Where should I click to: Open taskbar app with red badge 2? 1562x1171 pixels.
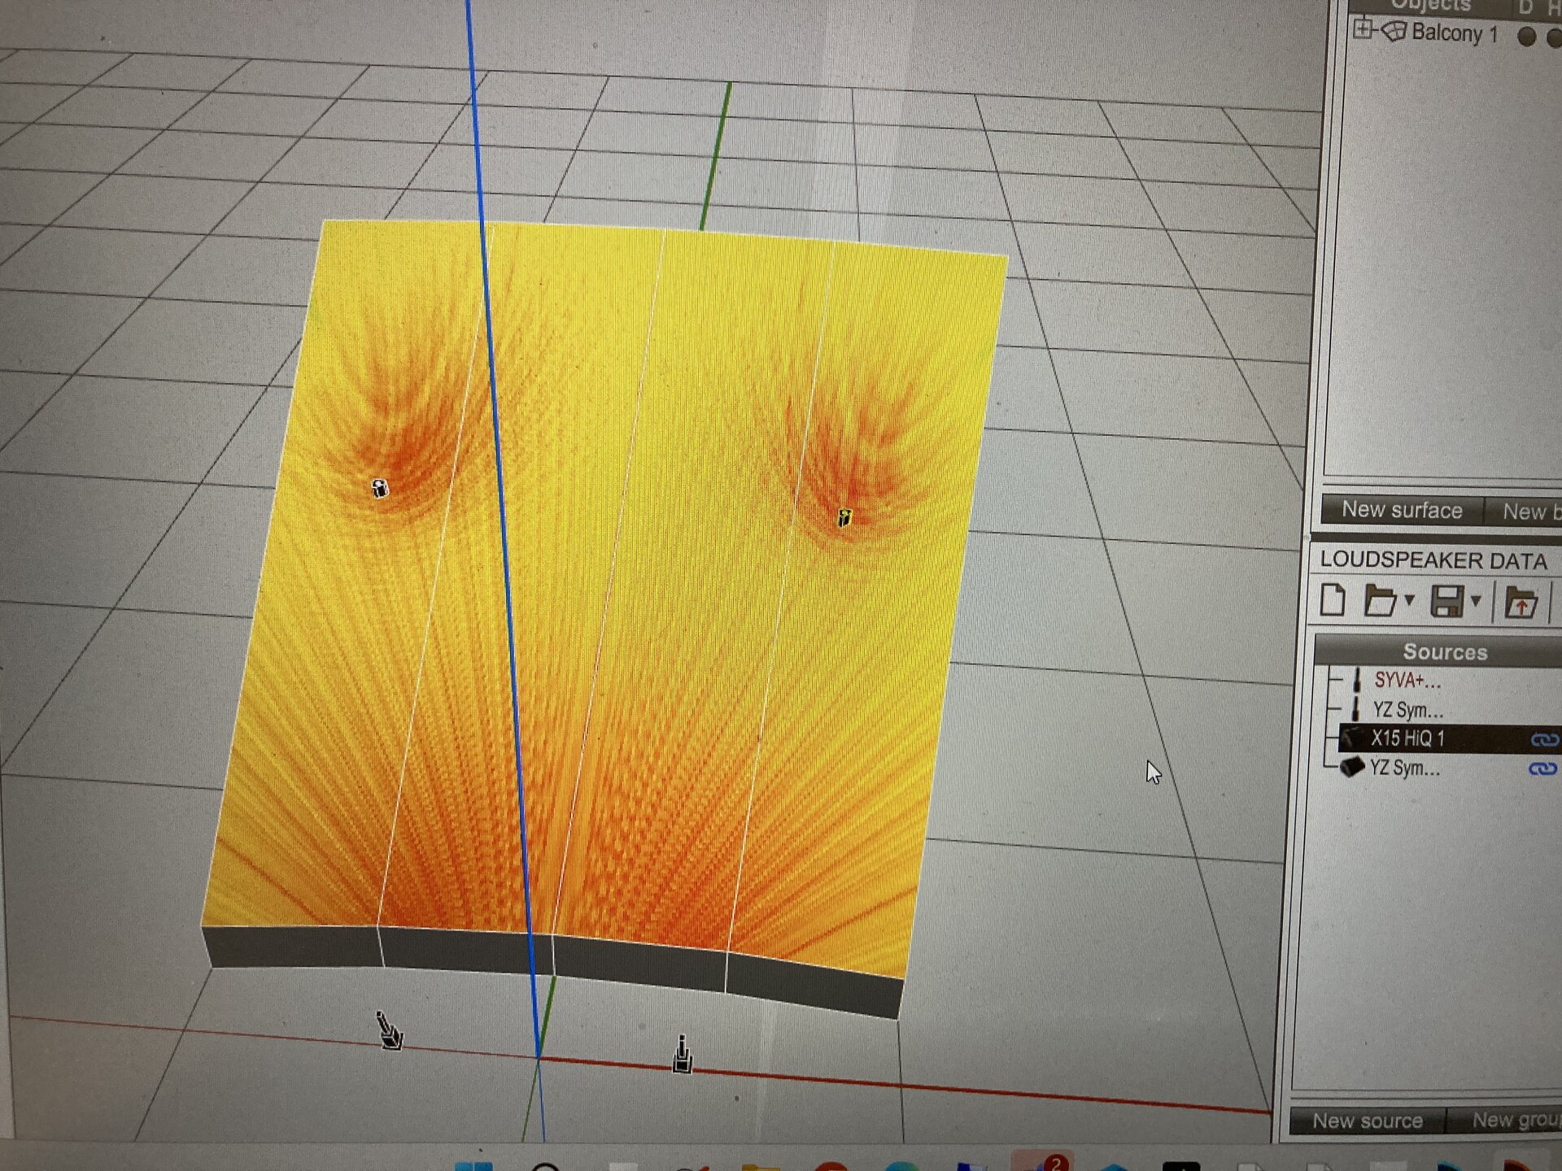click(1043, 1161)
